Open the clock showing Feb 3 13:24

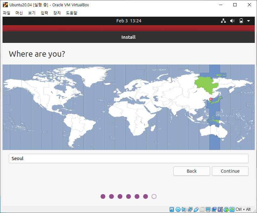129,21
